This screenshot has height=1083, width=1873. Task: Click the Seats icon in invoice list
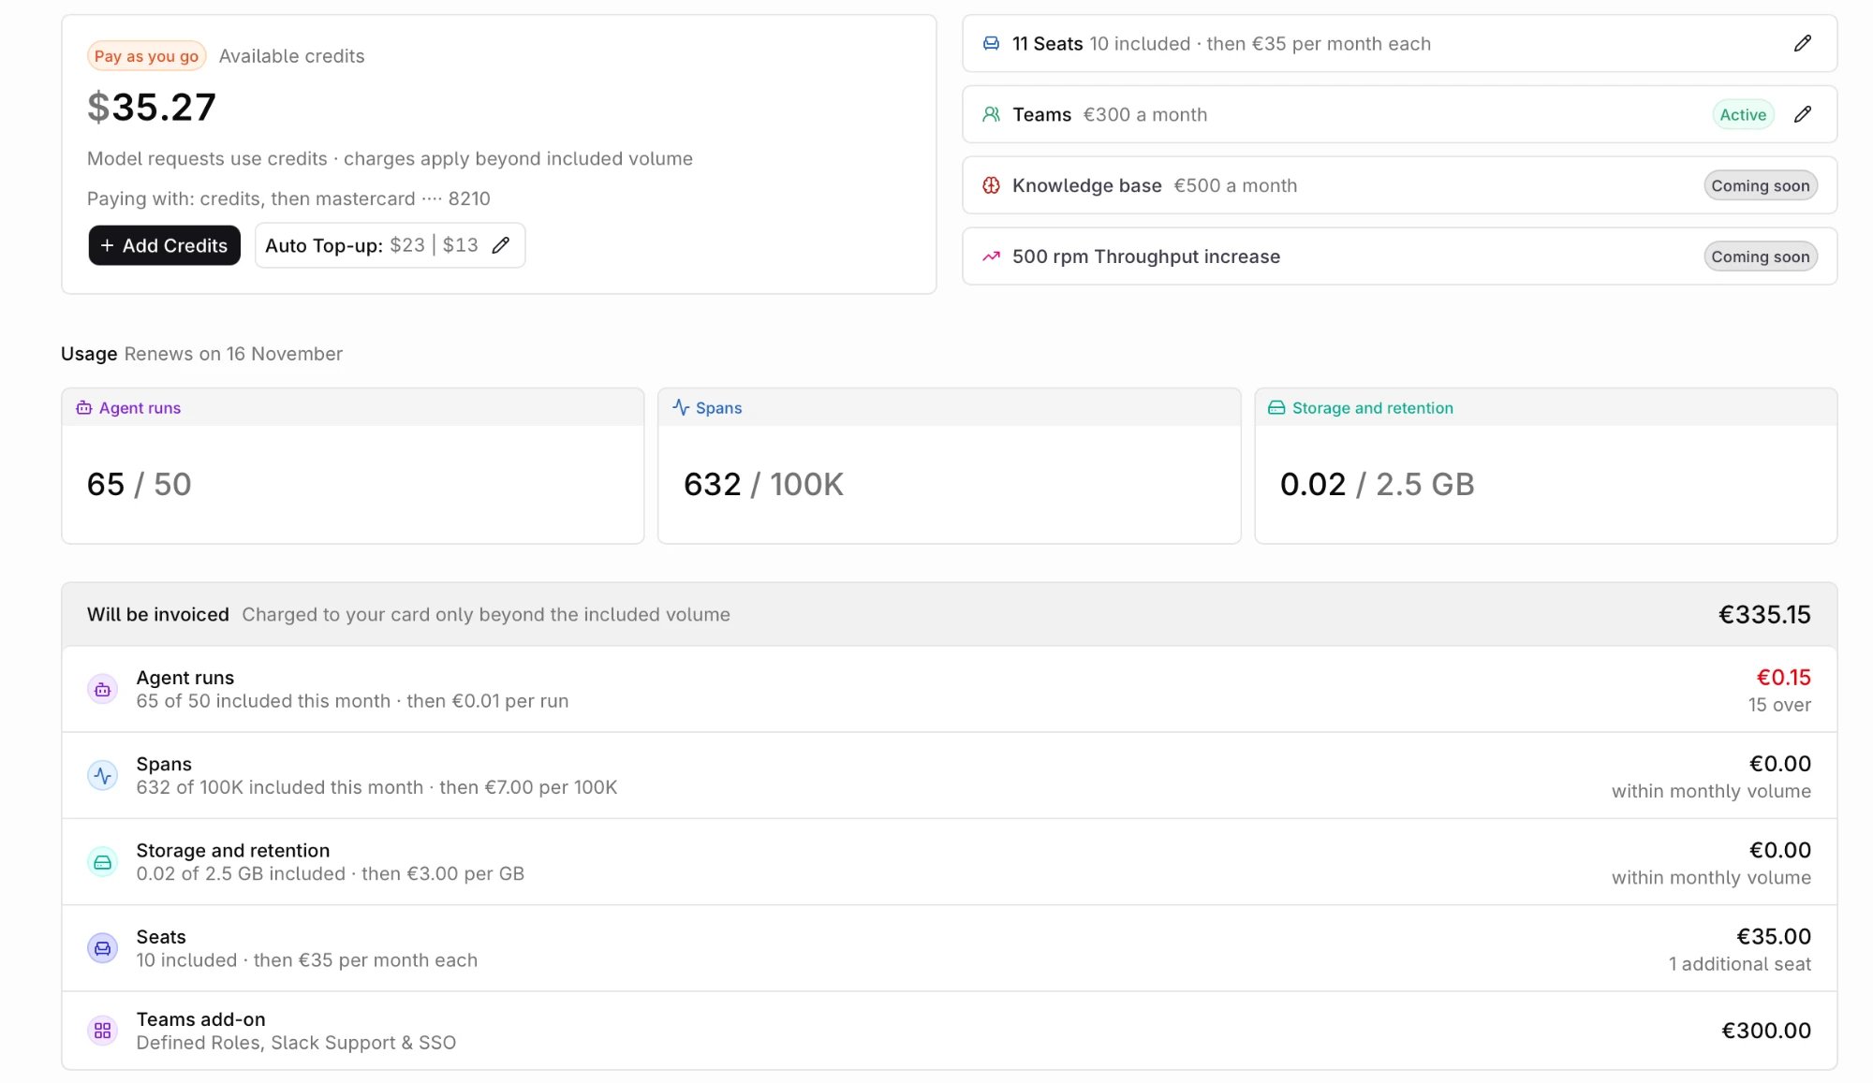pyautogui.click(x=103, y=948)
